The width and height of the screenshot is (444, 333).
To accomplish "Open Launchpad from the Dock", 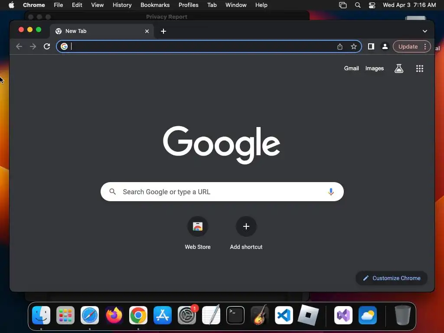I will pos(65,315).
